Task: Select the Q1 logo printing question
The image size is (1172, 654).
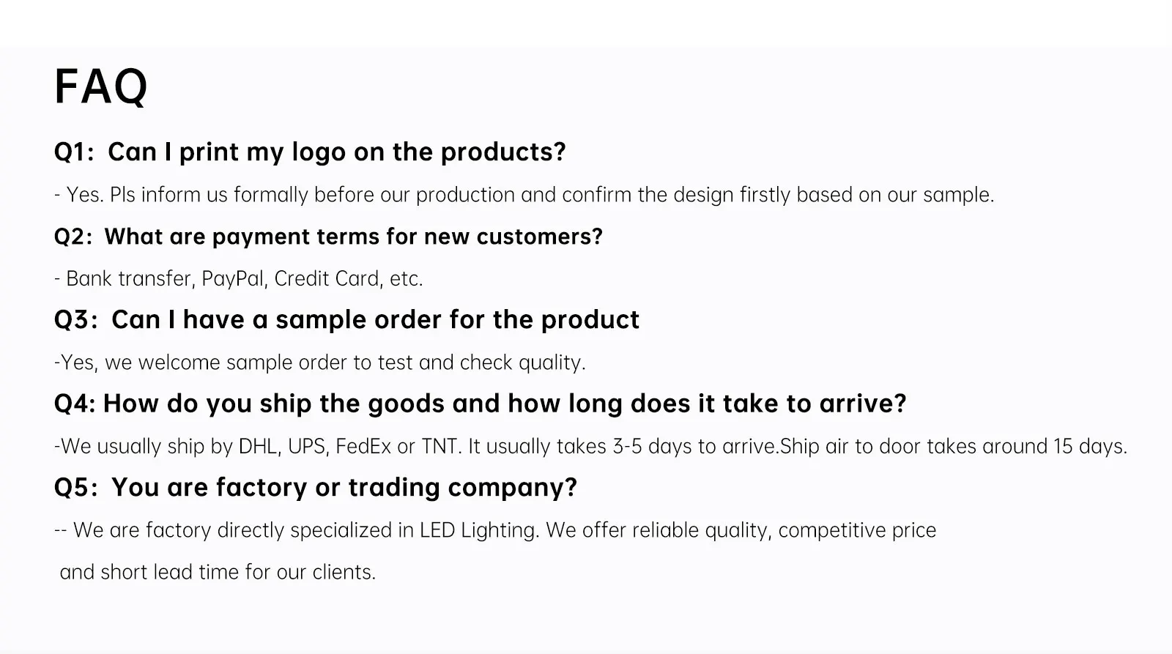Action: click(310, 152)
